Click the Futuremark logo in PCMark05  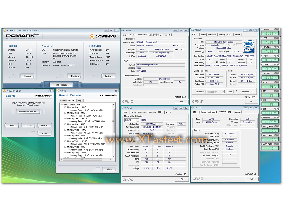[103, 37]
